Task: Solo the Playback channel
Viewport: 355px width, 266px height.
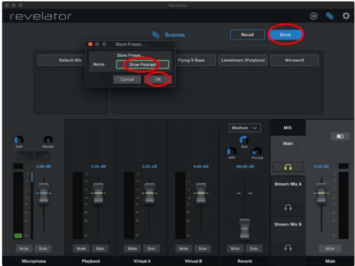Action: pyautogui.click(x=100, y=248)
